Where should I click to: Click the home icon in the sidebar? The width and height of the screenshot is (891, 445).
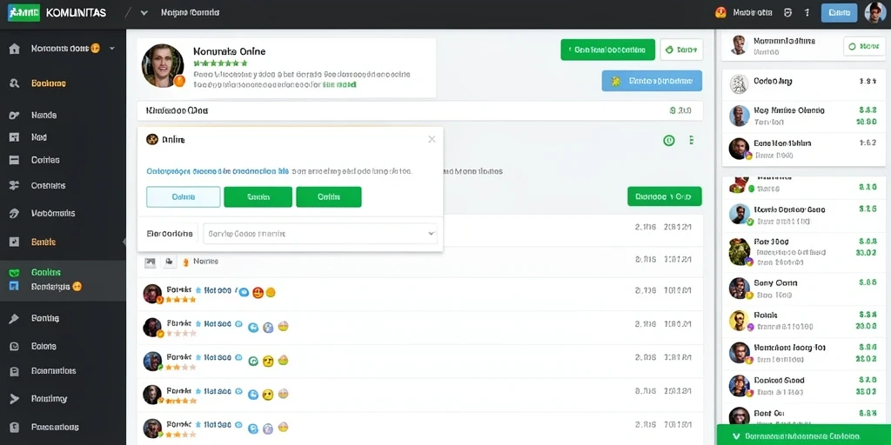pos(15,49)
